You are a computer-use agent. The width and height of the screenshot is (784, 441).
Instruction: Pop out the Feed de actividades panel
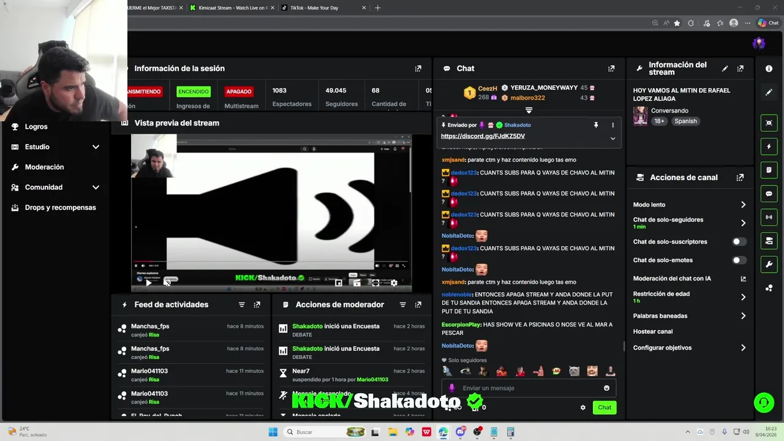tap(257, 304)
